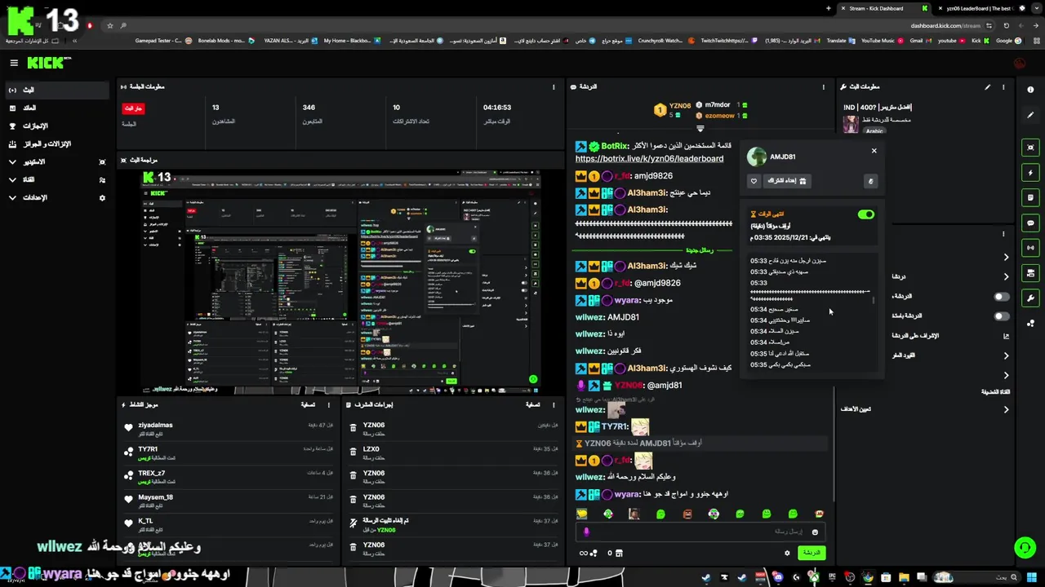The width and height of the screenshot is (1045, 587).
Task: Open three-dot menu of stream info panel
Action: (1003, 86)
